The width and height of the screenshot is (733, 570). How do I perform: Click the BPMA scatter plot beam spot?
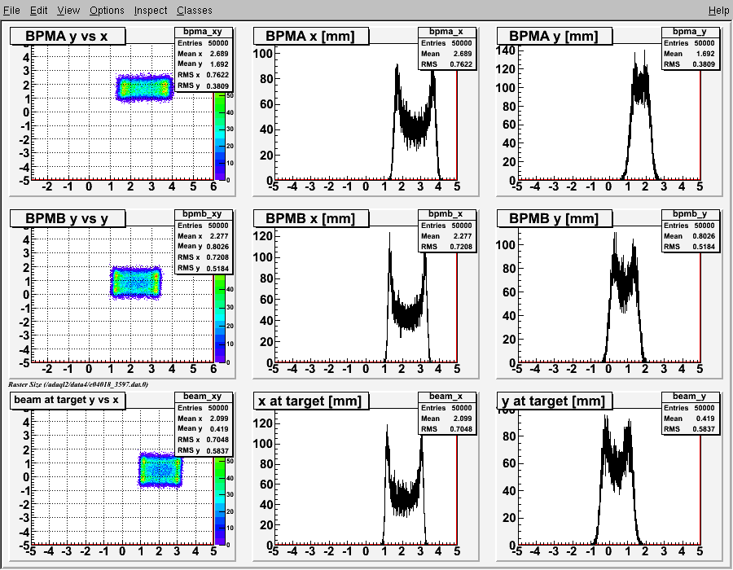(144, 88)
